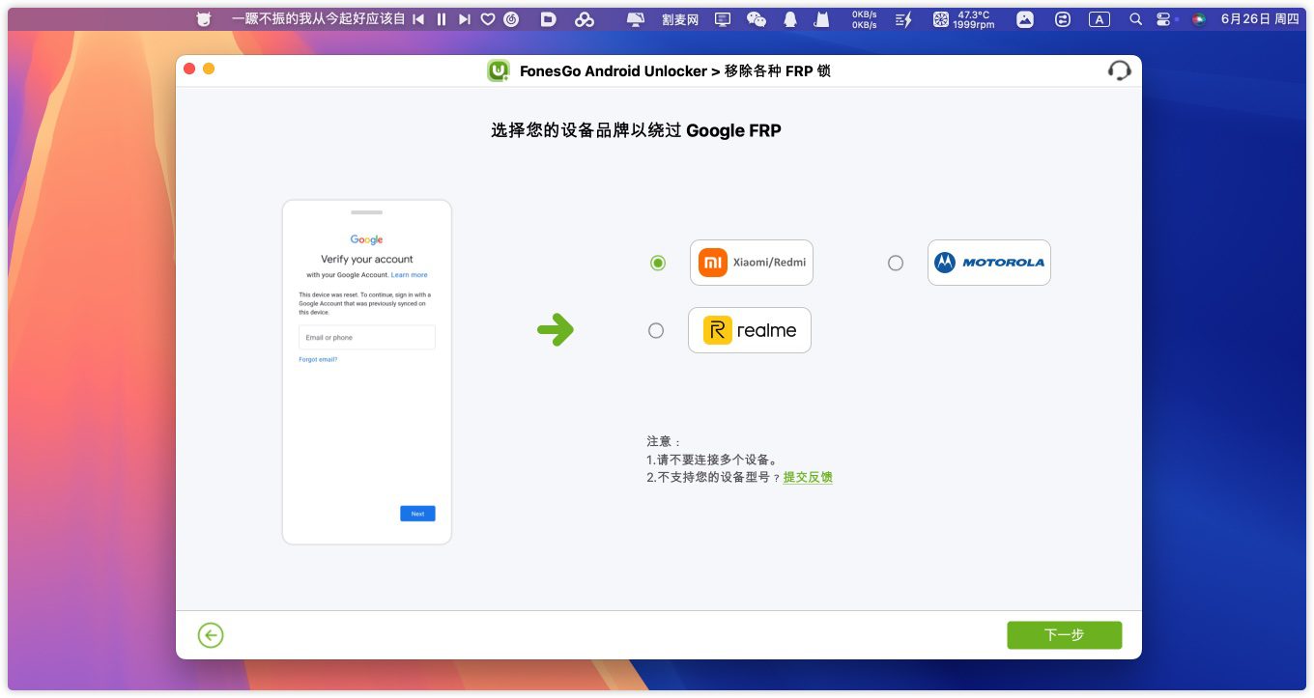
Task: Click the FonesGo app logo in title bar
Action: point(498,70)
